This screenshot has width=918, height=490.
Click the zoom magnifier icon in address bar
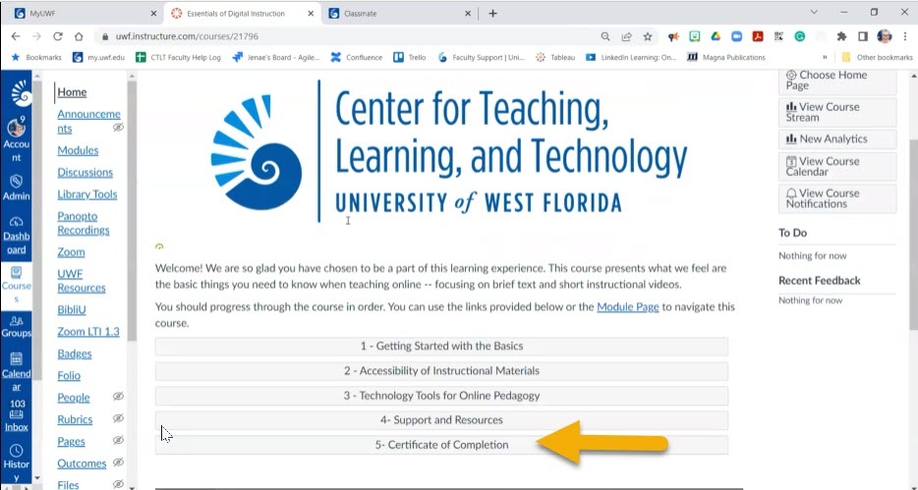[605, 36]
